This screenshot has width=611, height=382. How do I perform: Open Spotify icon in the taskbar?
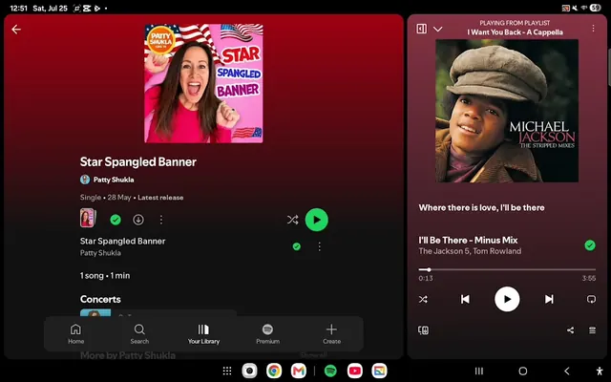pyautogui.click(x=330, y=371)
